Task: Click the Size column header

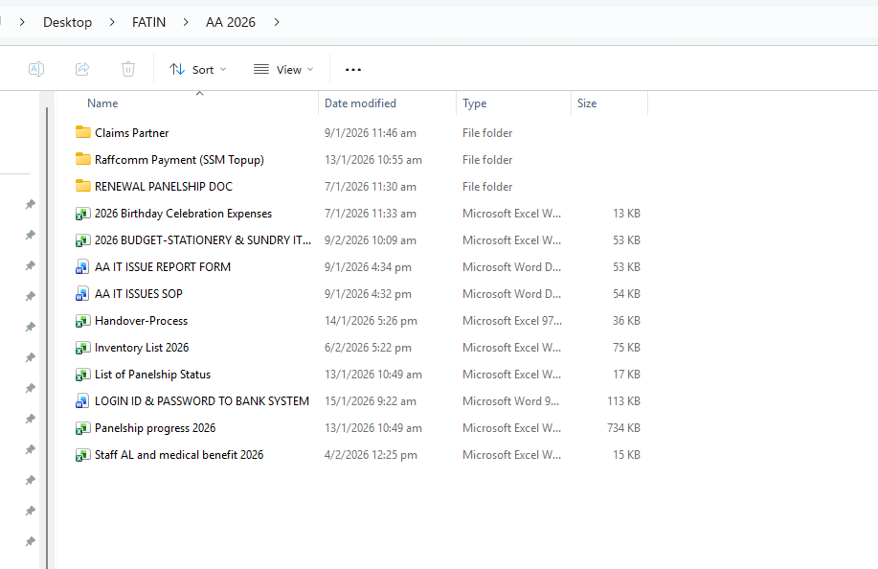Action: 587,103
